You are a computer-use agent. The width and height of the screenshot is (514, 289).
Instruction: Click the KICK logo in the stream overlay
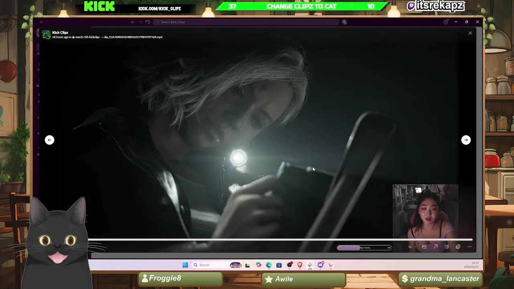click(100, 6)
